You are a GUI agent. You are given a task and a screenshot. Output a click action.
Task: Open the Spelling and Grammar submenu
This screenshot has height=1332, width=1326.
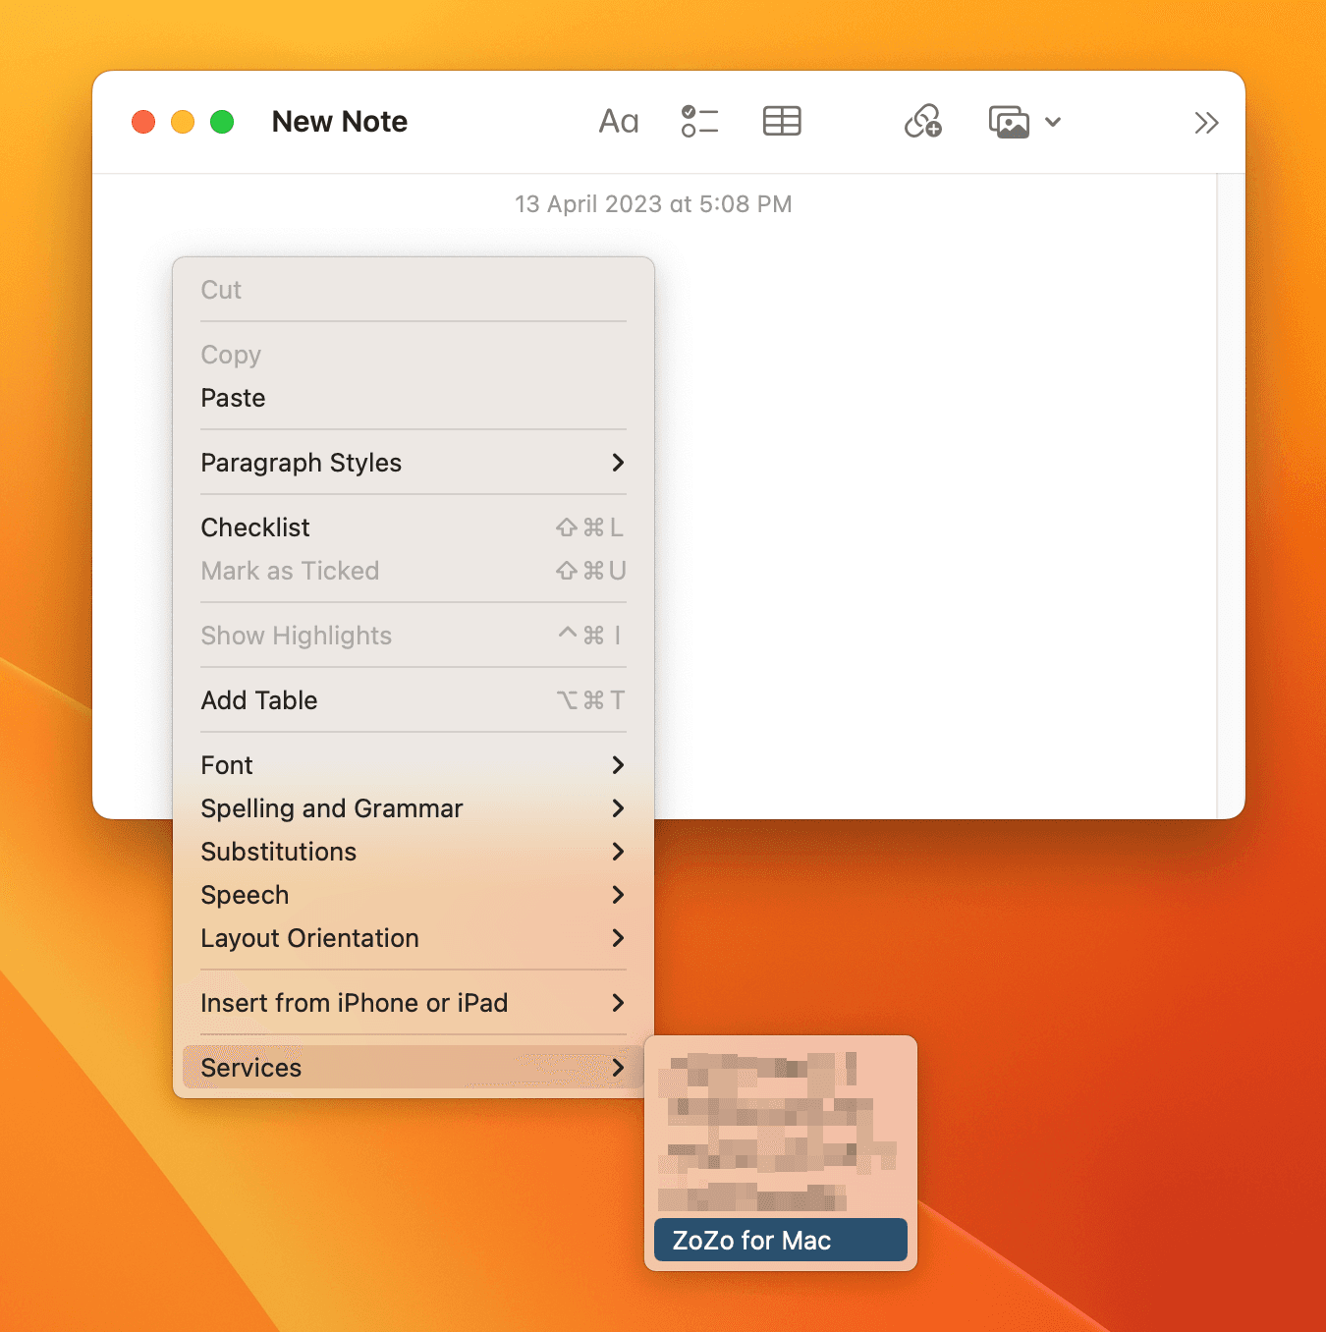414,808
